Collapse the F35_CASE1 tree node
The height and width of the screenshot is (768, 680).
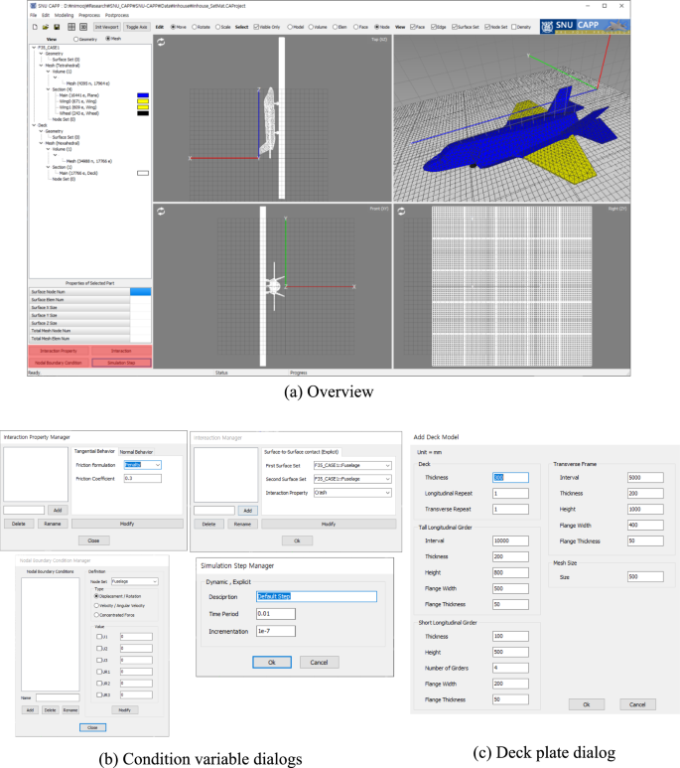point(34,48)
